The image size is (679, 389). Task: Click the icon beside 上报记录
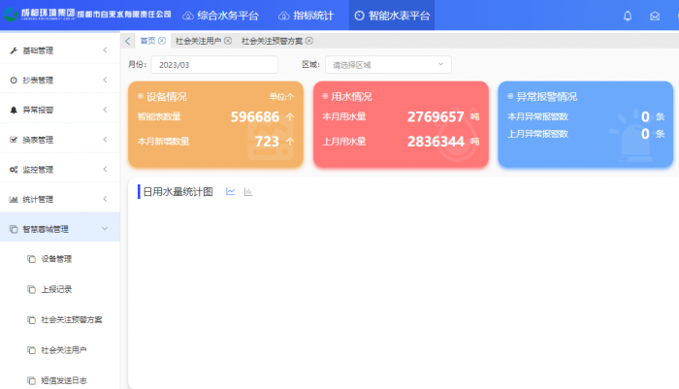(31, 289)
